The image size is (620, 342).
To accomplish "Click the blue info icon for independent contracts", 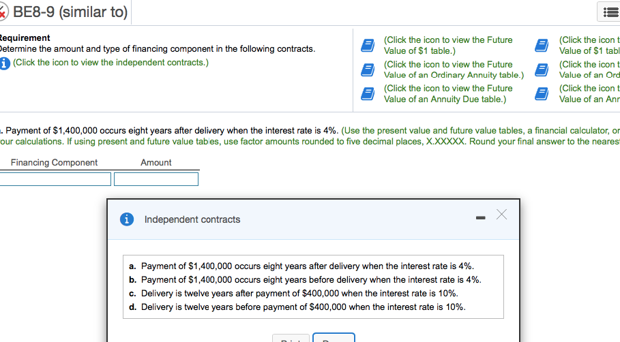I will point(5,63).
